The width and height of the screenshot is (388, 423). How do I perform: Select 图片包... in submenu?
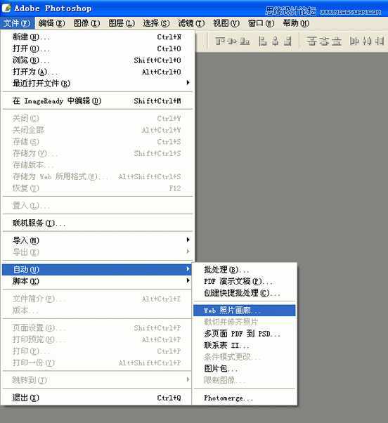(x=245, y=368)
